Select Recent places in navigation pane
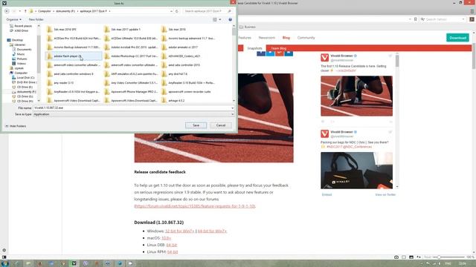 click(23, 26)
